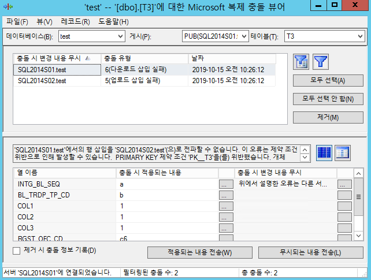Select the SQL2014S02.test conflict row
371x280 pixels.
tap(144, 81)
